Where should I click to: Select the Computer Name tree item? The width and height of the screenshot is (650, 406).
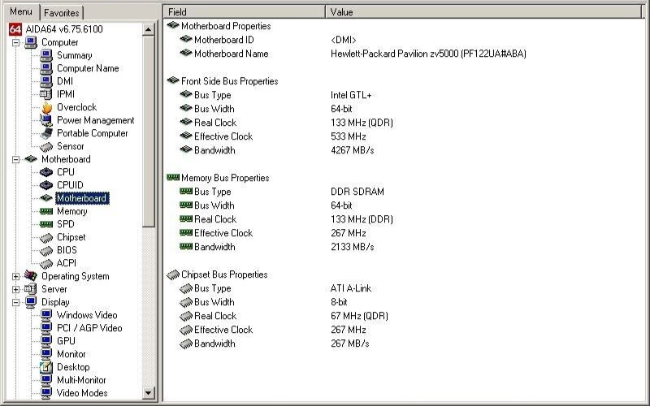[88, 68]
